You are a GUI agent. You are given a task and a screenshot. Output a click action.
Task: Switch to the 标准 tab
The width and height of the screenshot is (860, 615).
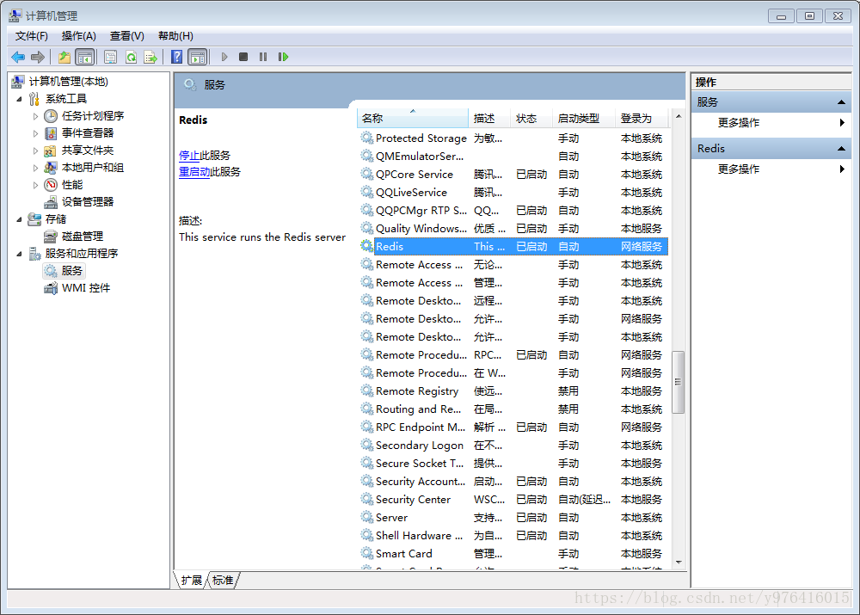[223, 581]
